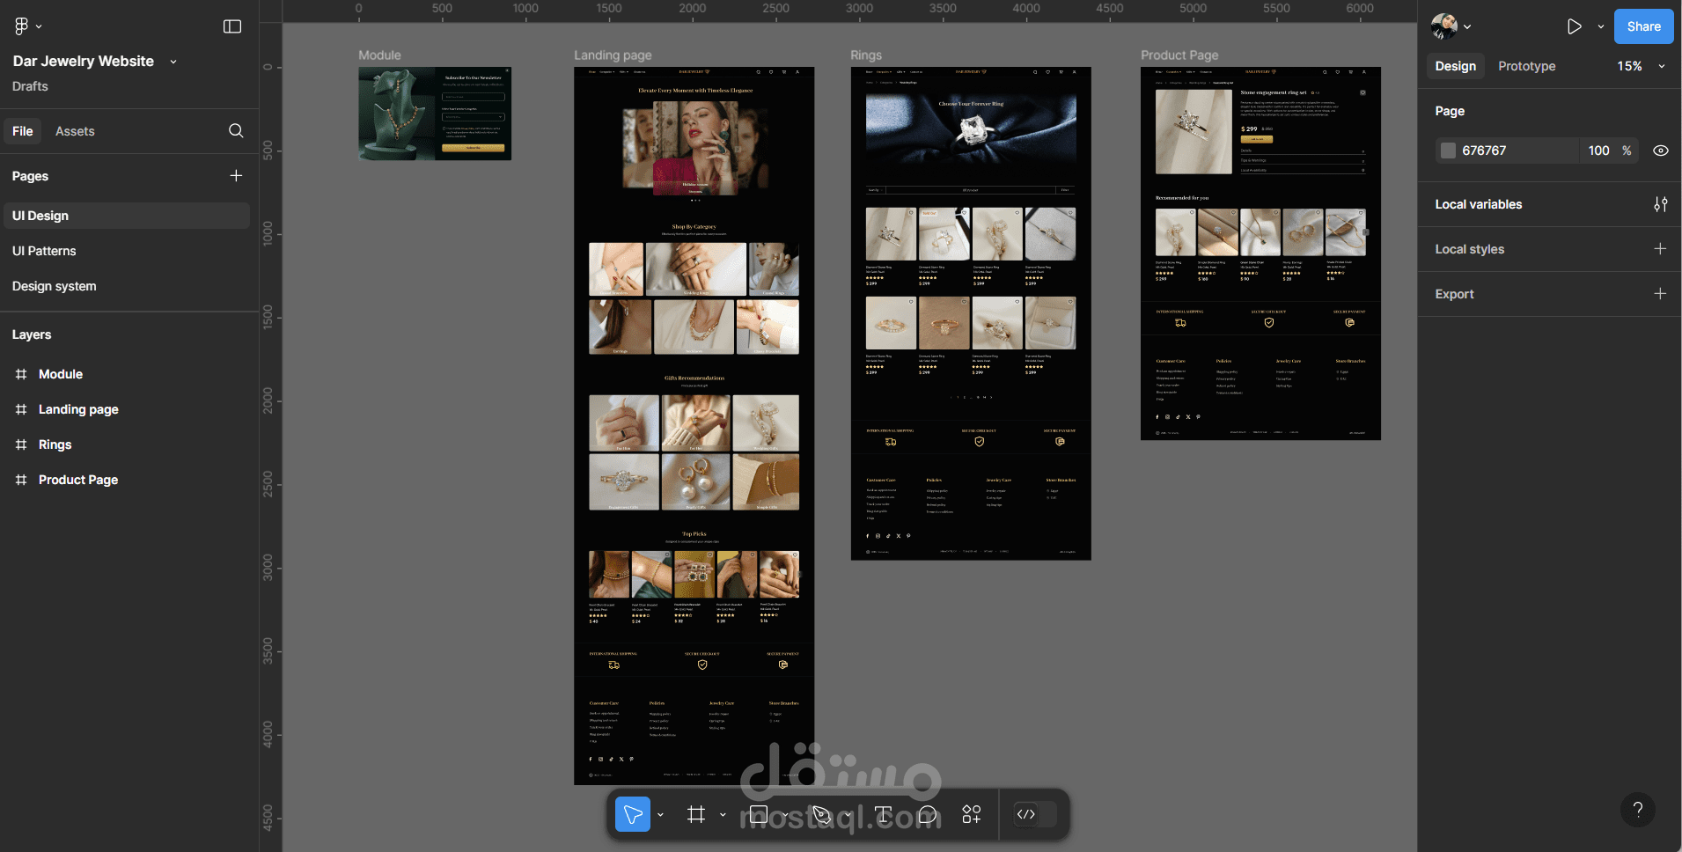Click the Share button
This screenshot has width=1682, height=852.
tap(1644, 26)
